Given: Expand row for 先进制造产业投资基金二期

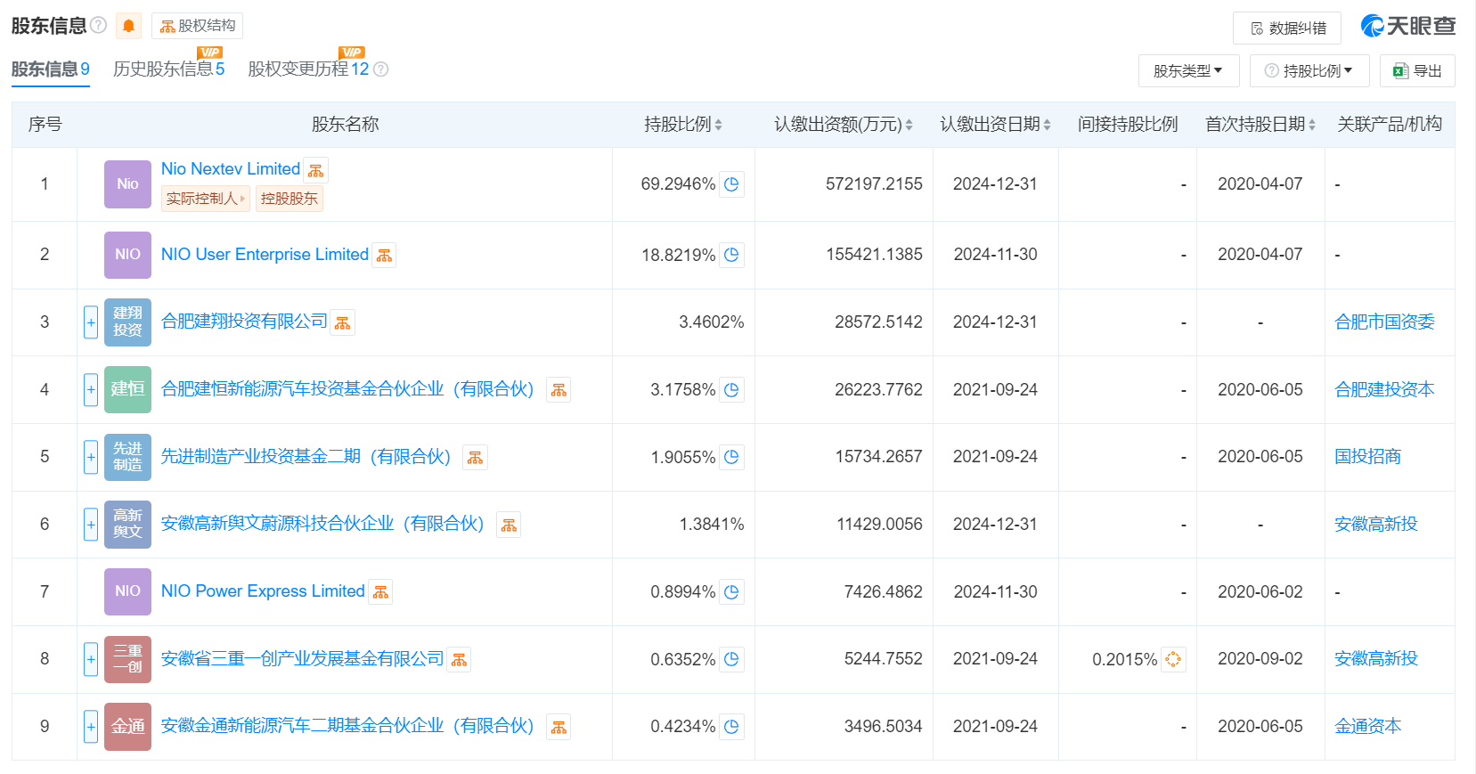Looking at the screenshot, I should (91, 457).
